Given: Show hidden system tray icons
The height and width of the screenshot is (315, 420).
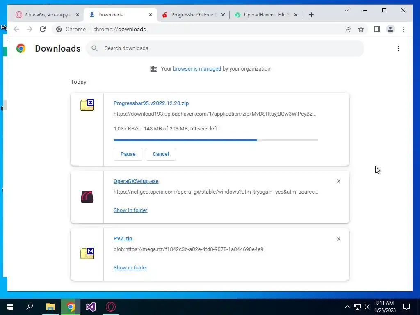Looking at the screenshot, I should 347,307.
